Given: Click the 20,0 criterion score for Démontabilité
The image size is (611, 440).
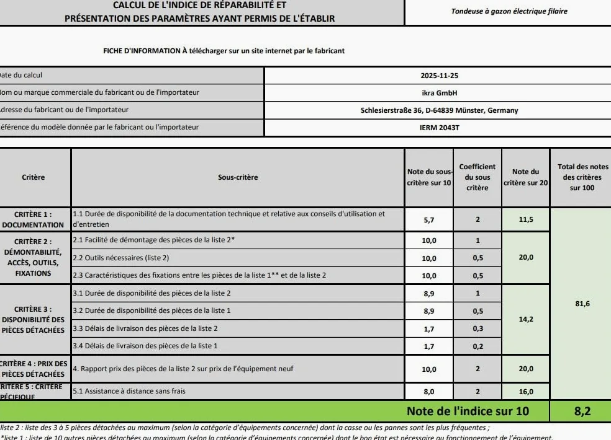Looking at the screenshot, I should pos(526,258).
